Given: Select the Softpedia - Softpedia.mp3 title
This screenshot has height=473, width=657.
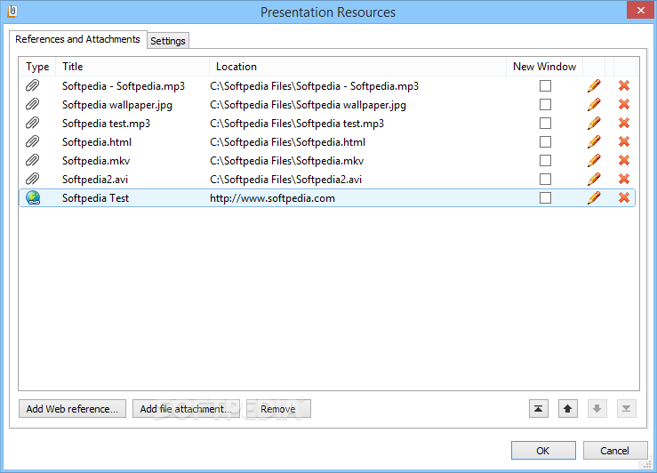Looking at the screenshot, I should 124,86.
